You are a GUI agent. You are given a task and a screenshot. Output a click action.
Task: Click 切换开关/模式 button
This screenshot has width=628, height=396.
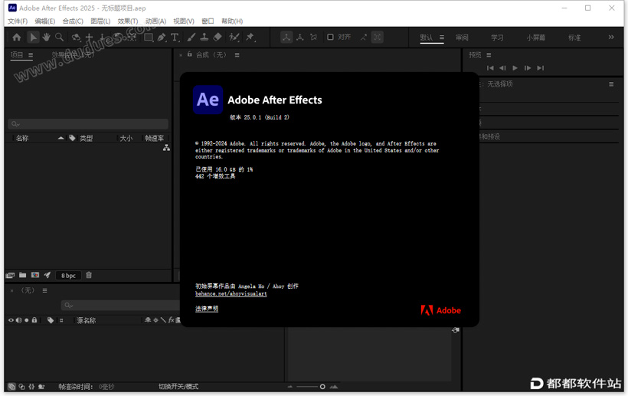tap(178, 387)
